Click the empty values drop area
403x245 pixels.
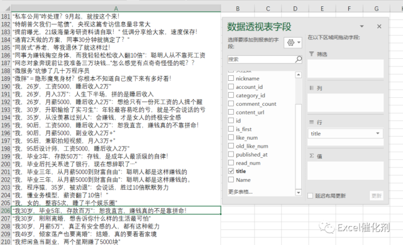[x=345, y=170]
